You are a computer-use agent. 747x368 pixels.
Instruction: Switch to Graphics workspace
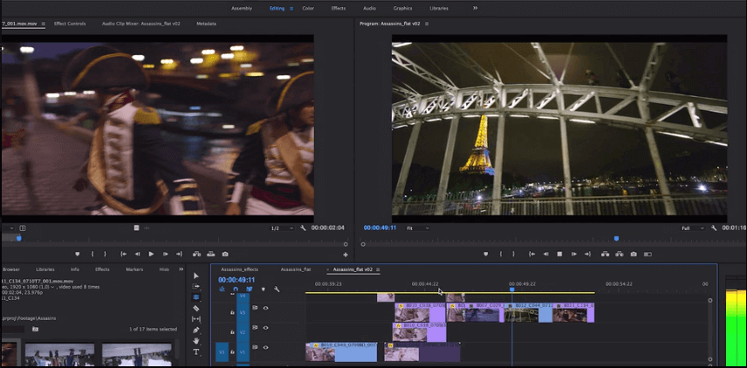point(402,9)
